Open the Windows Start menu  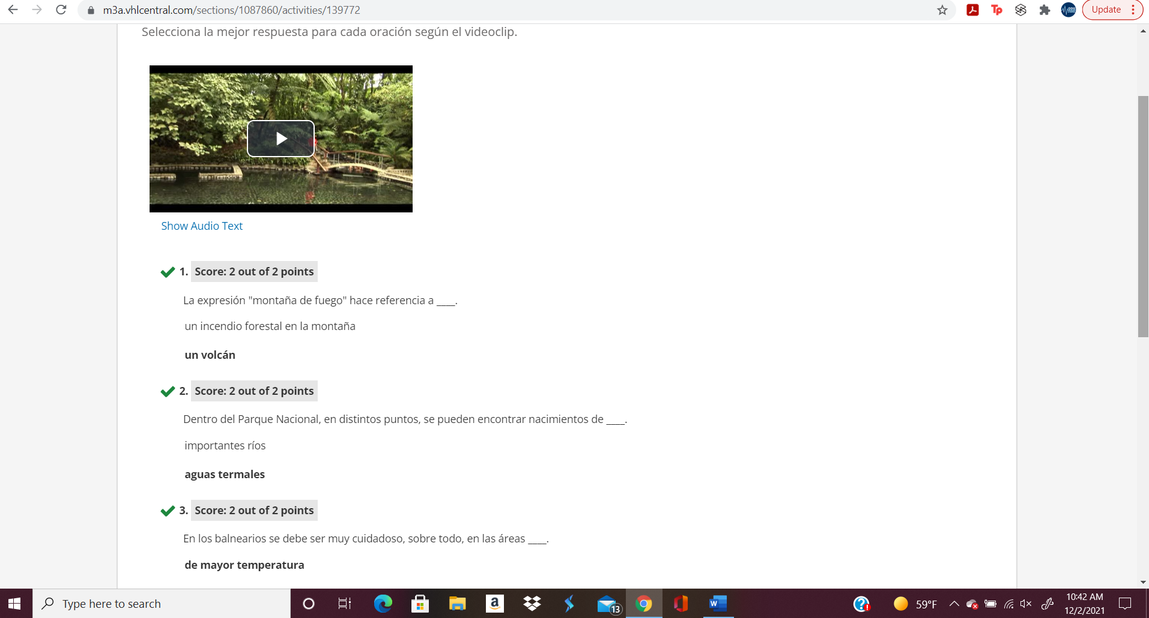pyautogui.click(x=16, y=604)
